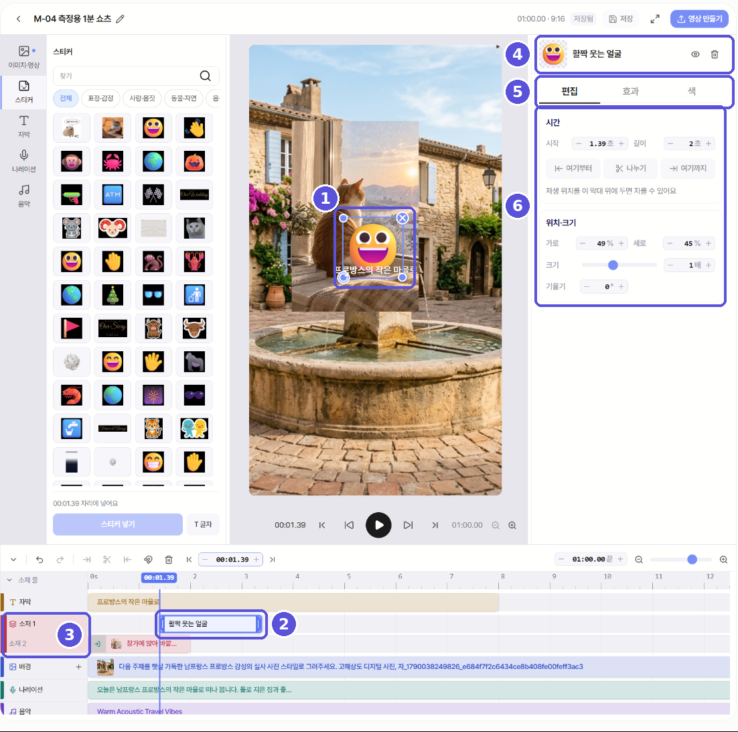This screenshot has height=732, width=738.
Task: Zoom out the timeline with the magnifier minus
Action: 639,560
